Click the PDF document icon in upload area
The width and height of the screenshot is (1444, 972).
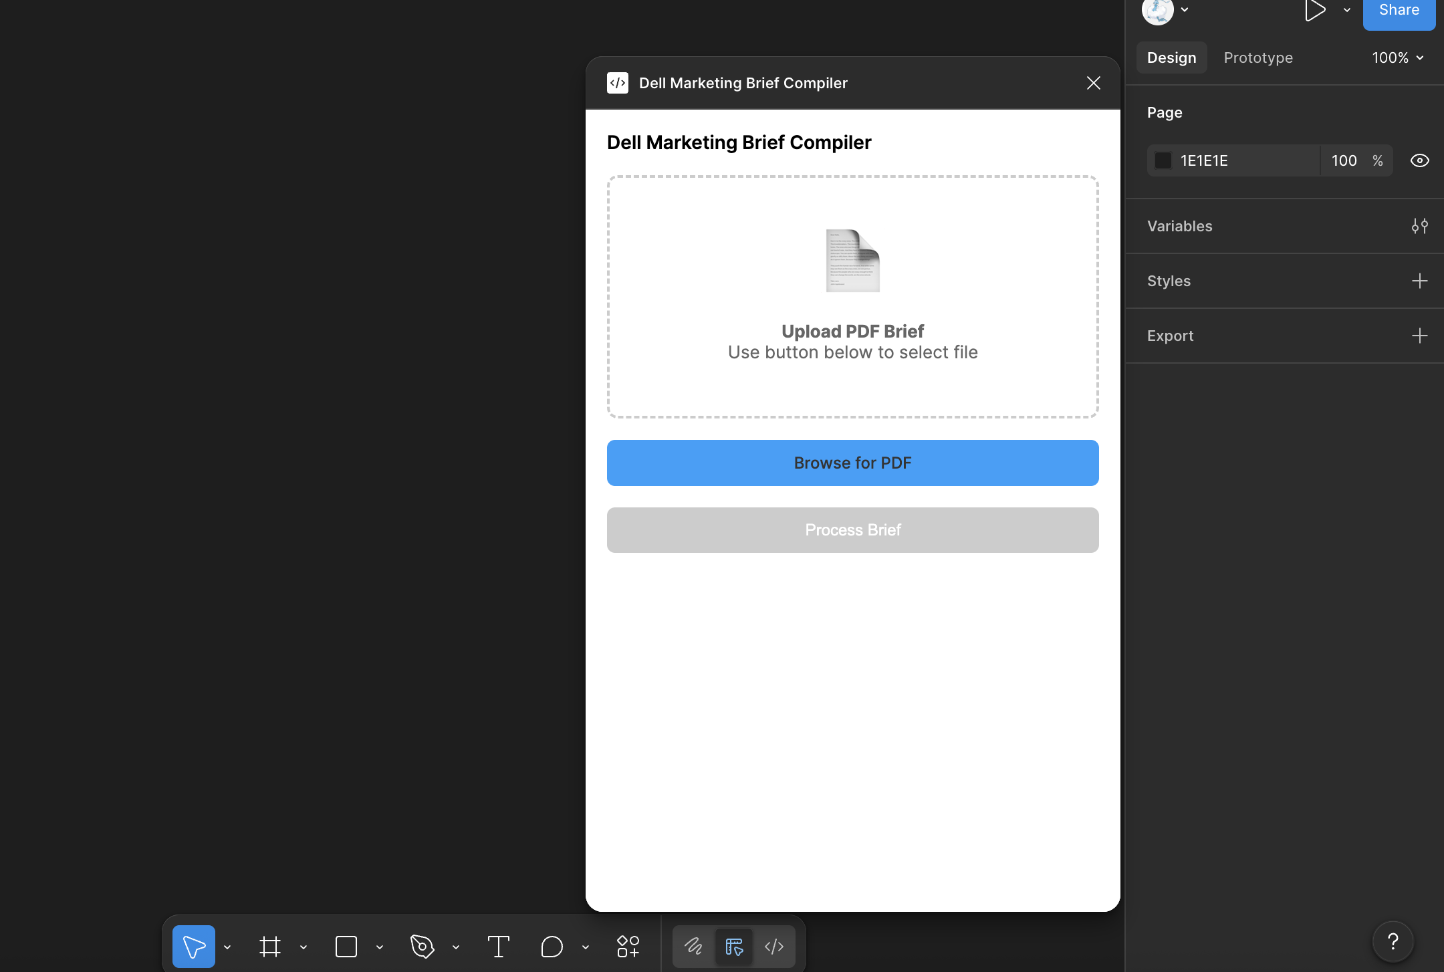click(853, 261)
